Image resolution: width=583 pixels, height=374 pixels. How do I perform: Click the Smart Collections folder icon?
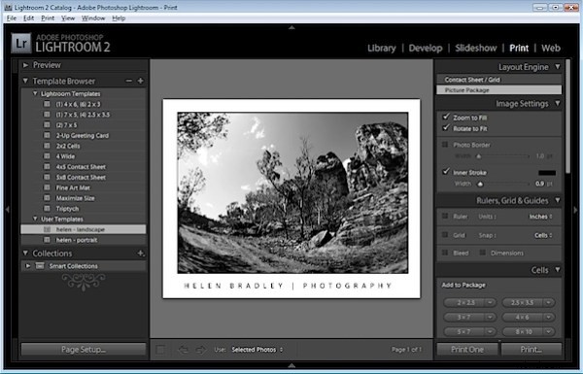40,266
